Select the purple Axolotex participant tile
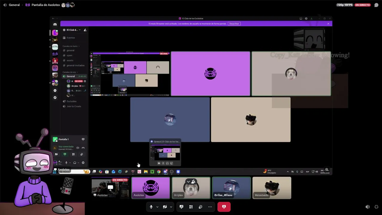Viewport: 382px width, 215px height. pyautogui.click(x=151, y=188)
